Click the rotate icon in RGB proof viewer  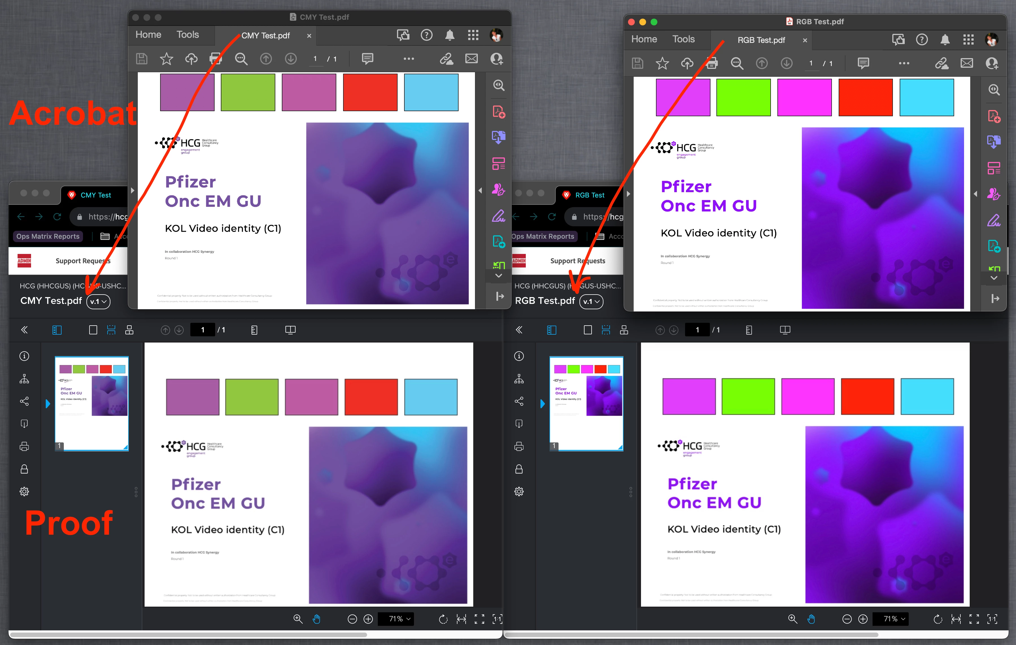937,619
